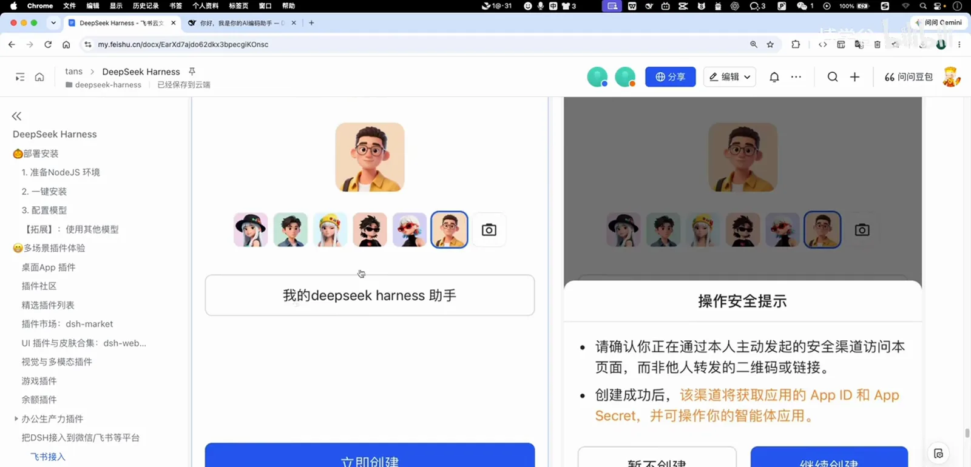Open Chrome home page icon

[66, 44]
